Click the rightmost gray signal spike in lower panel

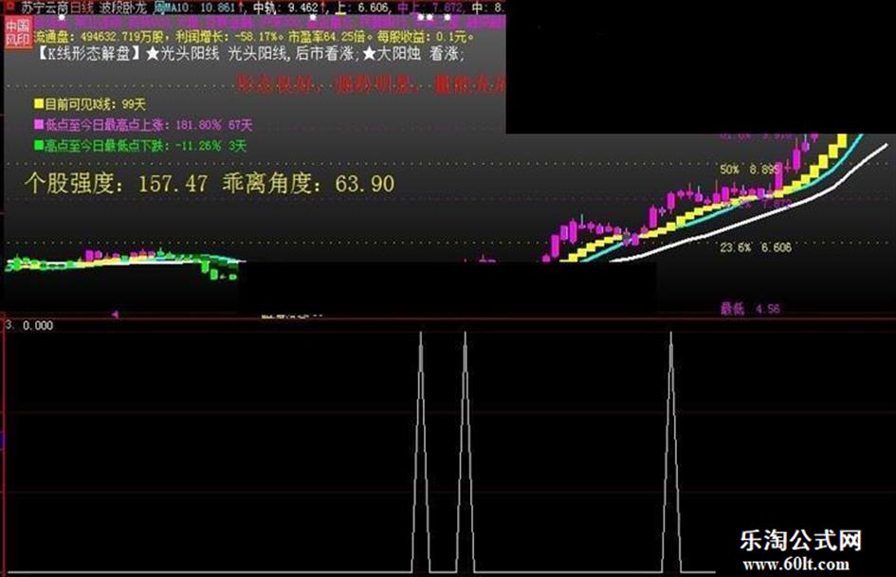[671, 451]
